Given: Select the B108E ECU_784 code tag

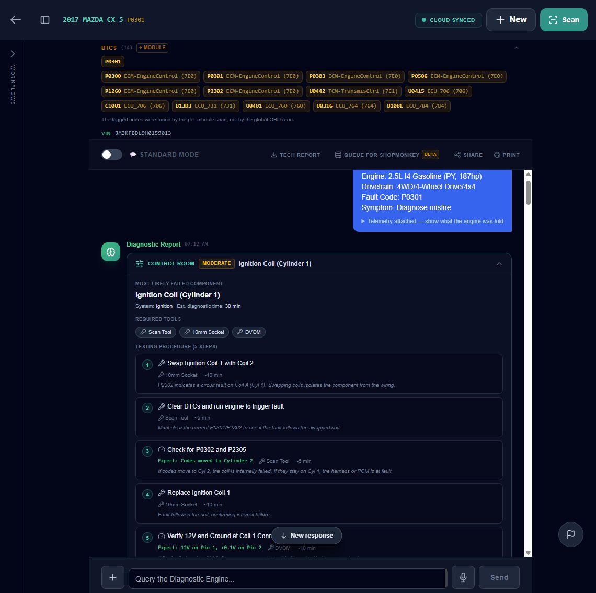Looking at the screenshot, I should point(417,106).
